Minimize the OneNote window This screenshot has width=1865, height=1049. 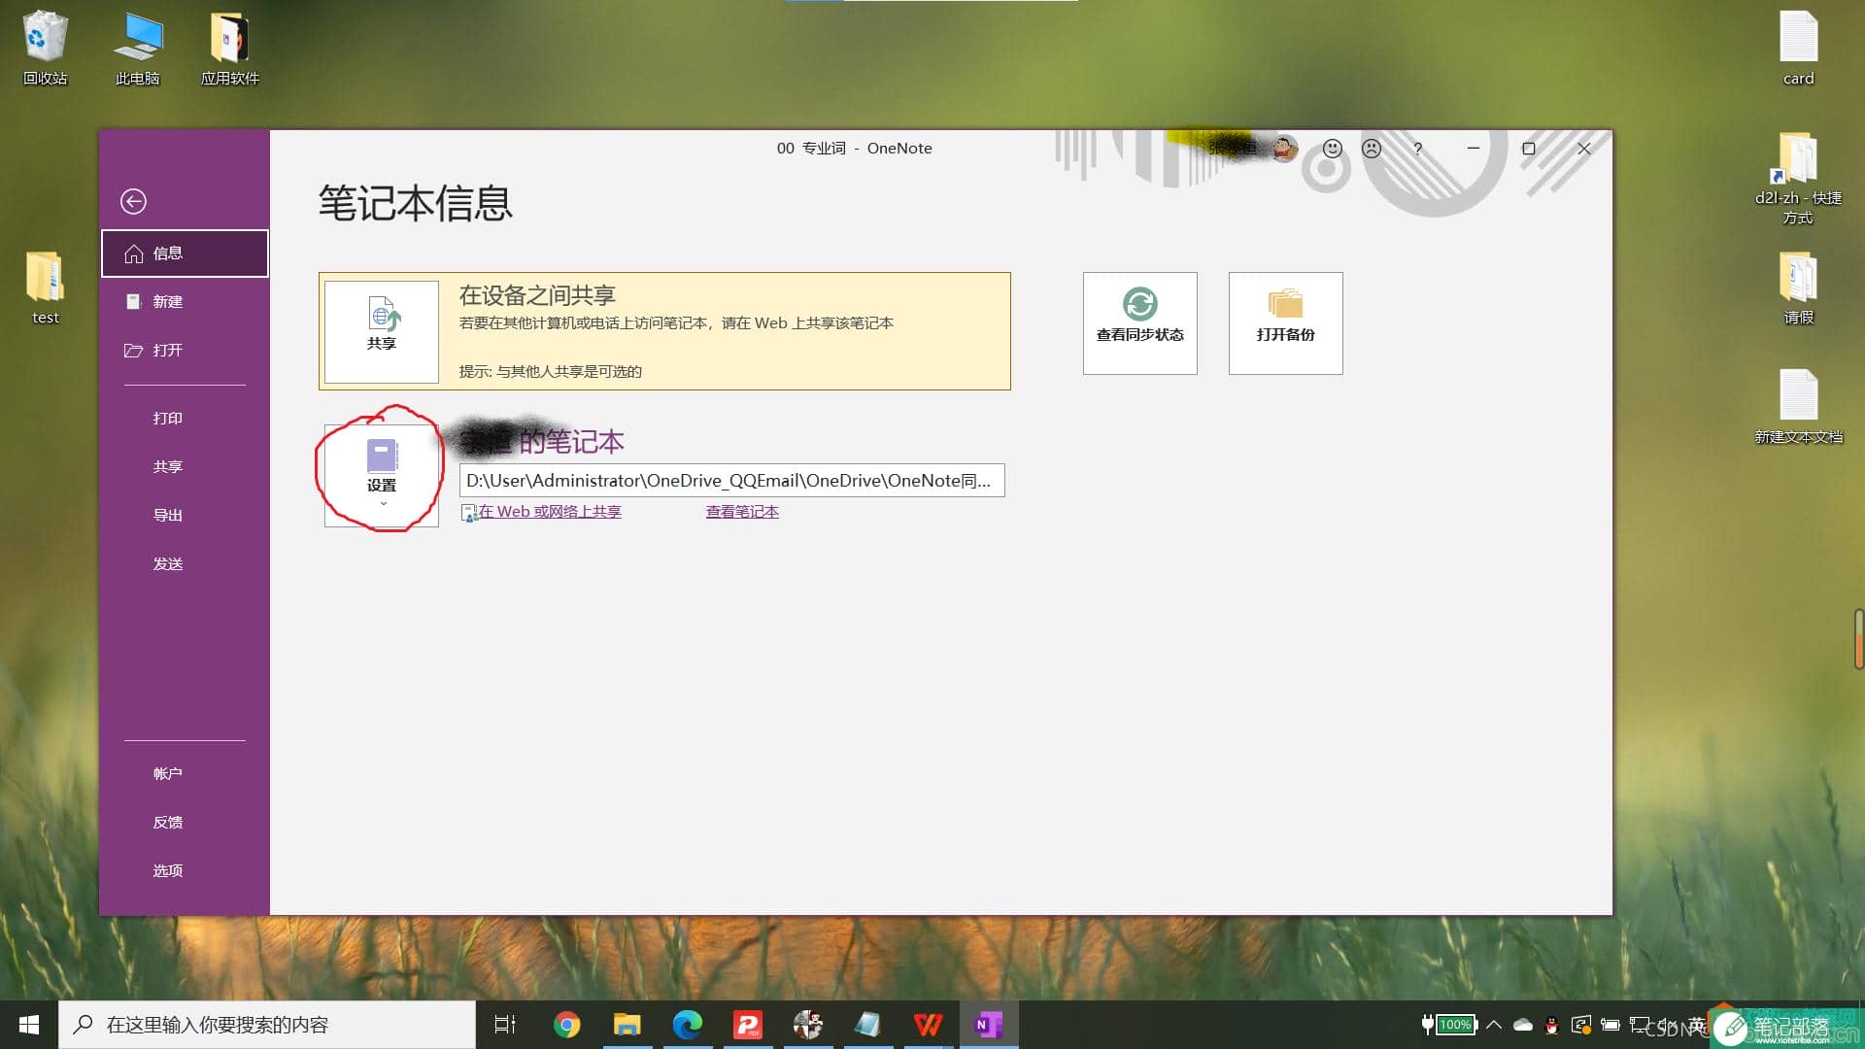pos(1474,149)
